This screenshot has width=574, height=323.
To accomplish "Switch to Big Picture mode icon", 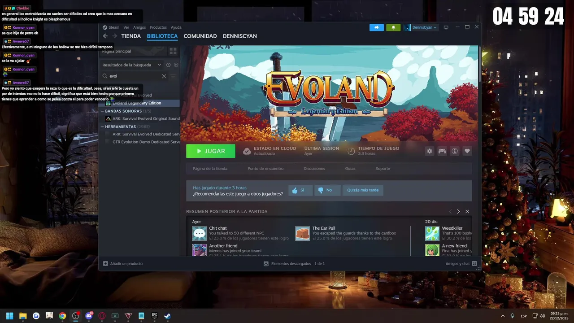I will (446, 27).
